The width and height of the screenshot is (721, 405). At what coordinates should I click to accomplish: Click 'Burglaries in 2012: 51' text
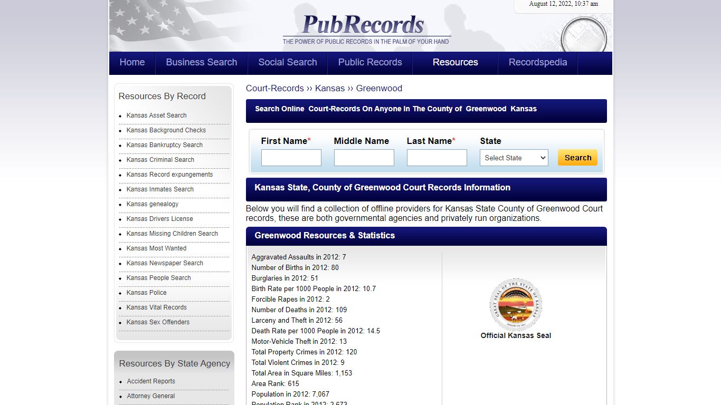click(285, 278)
